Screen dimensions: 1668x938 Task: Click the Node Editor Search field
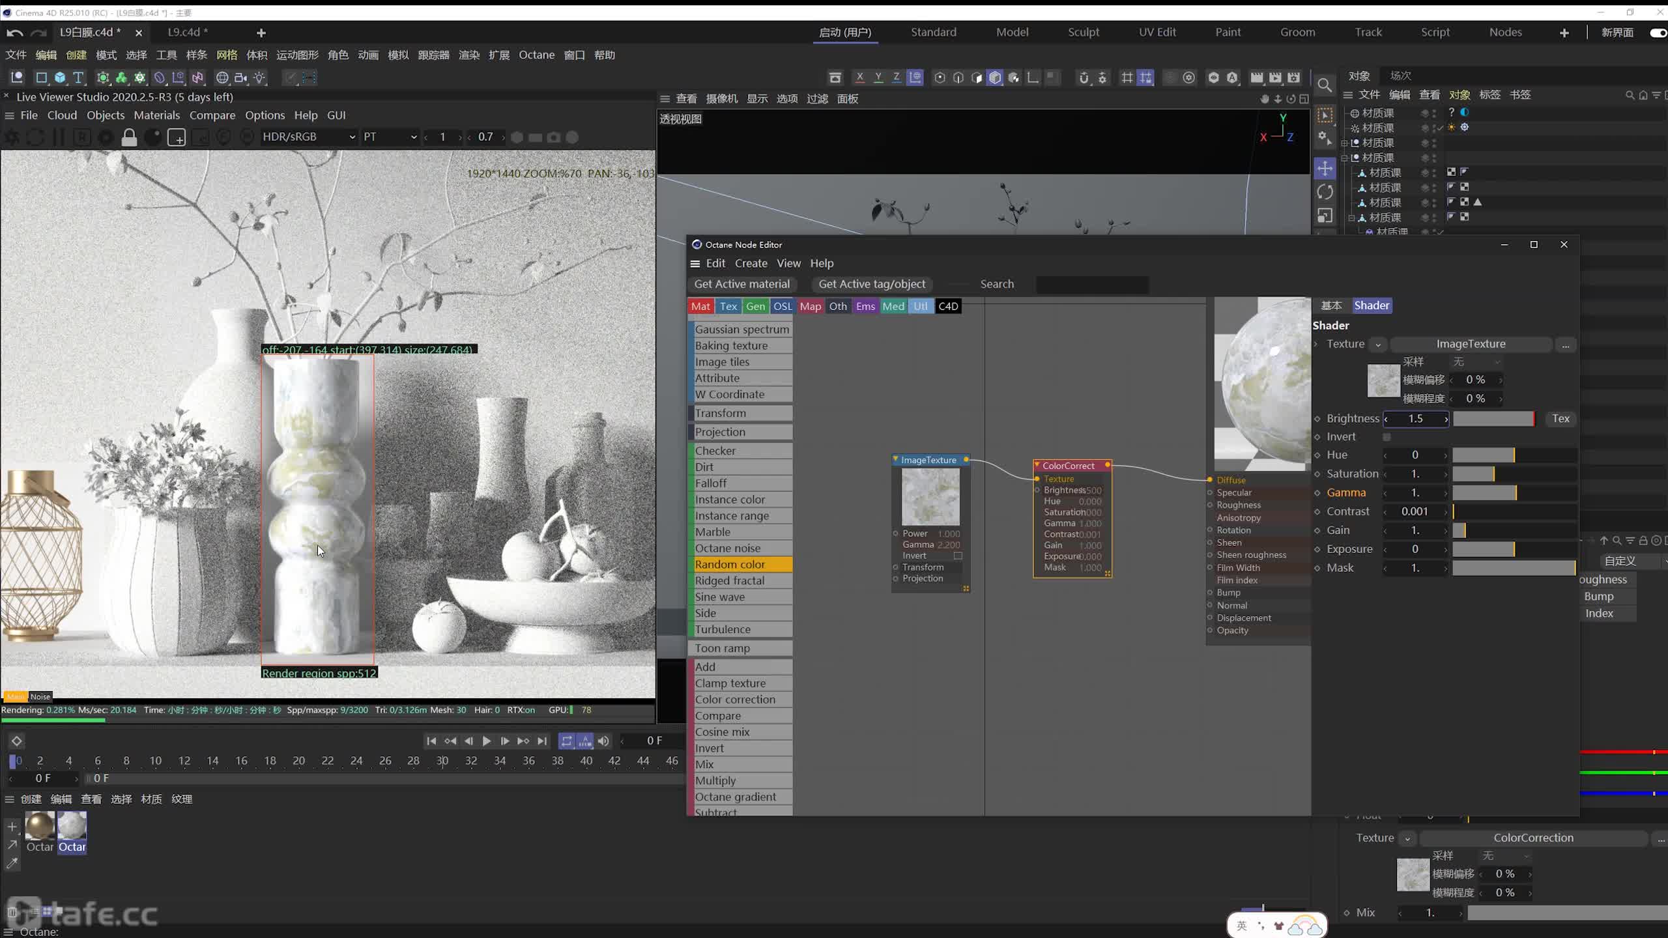1092,285
